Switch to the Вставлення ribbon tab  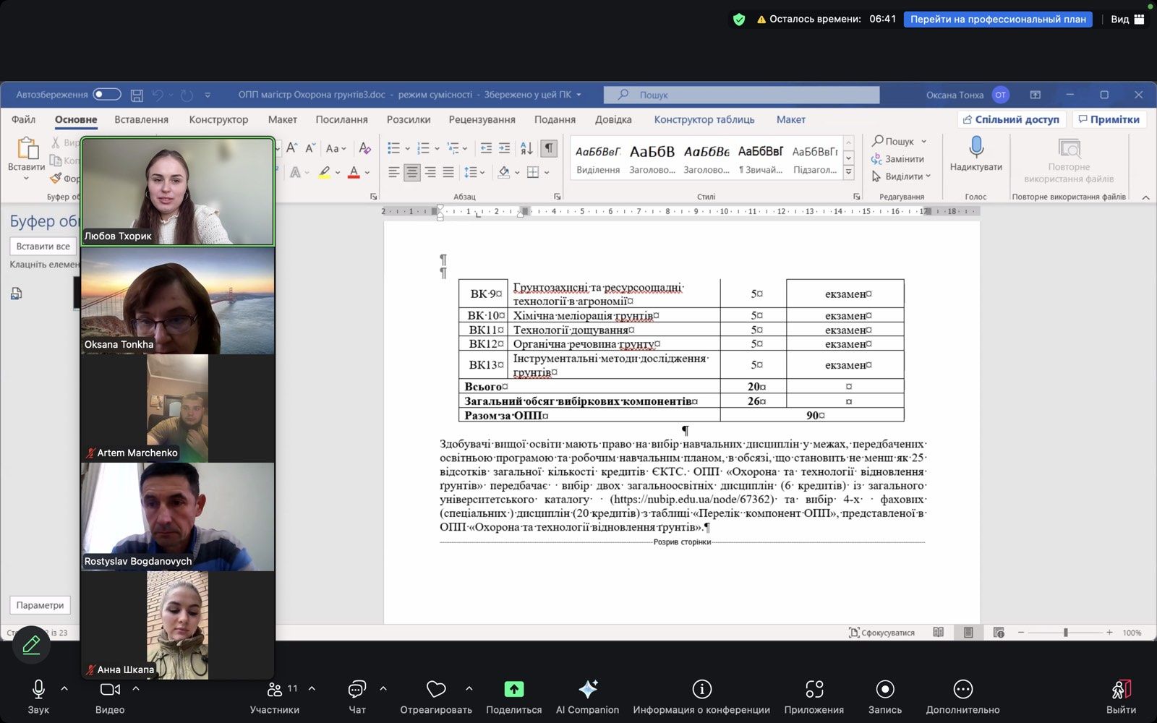pyautogui.click(x=141, y=119)
